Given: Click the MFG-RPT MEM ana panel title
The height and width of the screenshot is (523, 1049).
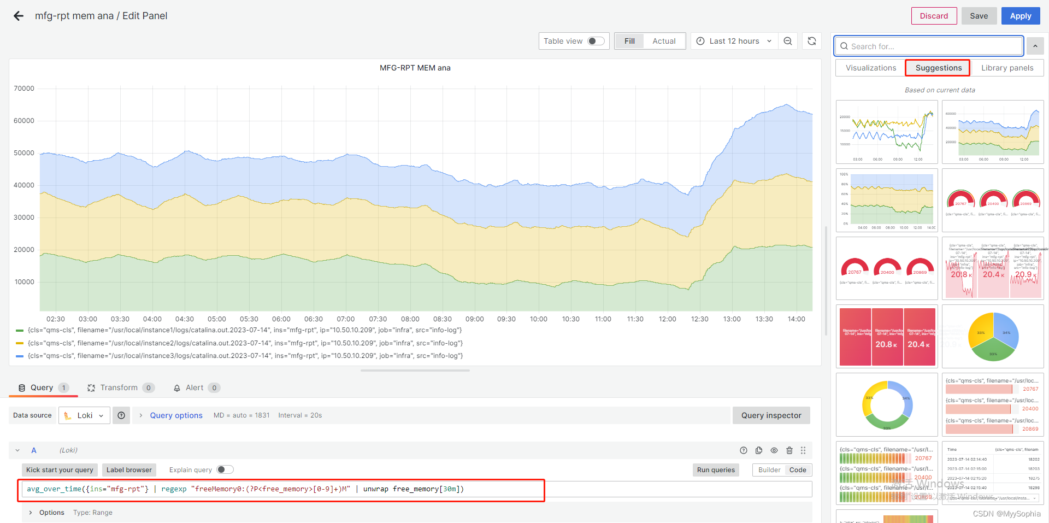Looking at the screenshot, I should pyautogui.click(x=415, y=68).
